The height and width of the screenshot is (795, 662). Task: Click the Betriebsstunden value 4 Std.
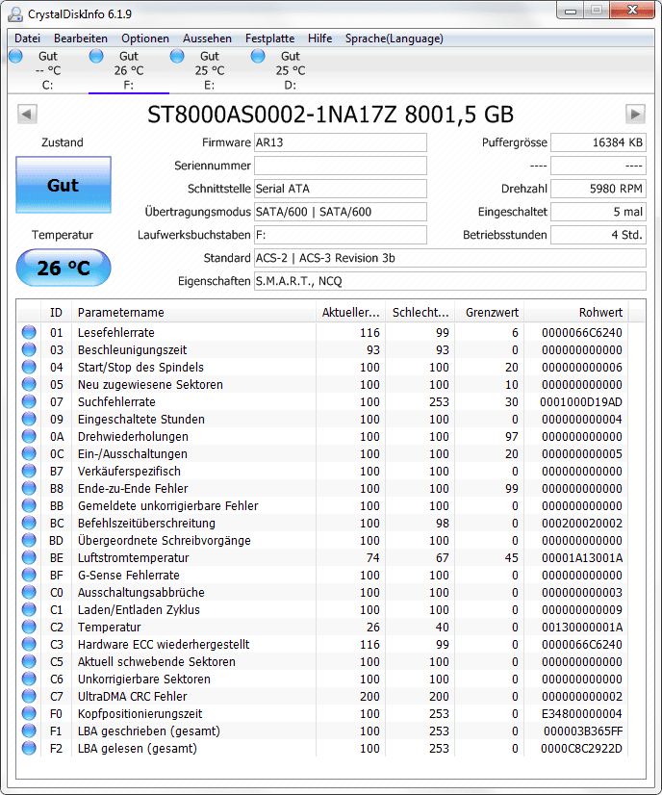point(598,235)
